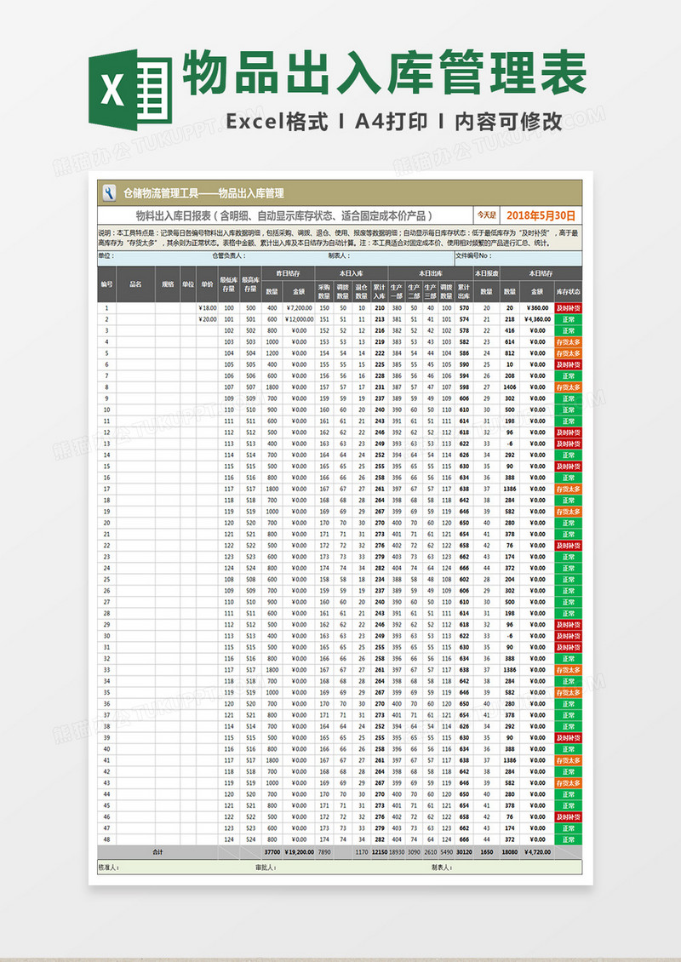
Task: Click the 库存状态 column header
Action: pyautogui.click(x=568, y=291)
